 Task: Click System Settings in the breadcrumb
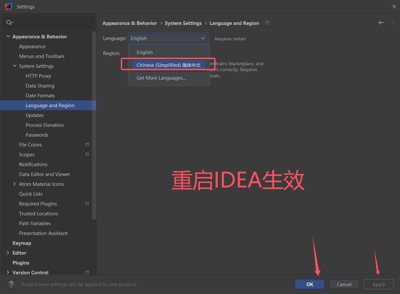click(183, 23)
